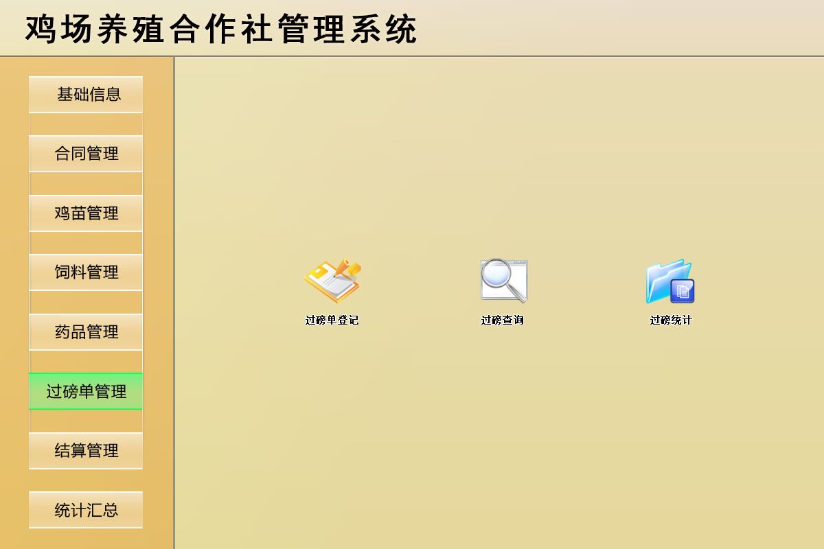The width and height of the screenshot is (824, 549).
Task: Open 结算管理 from the sidebar
Action: [x=86, y=451]
